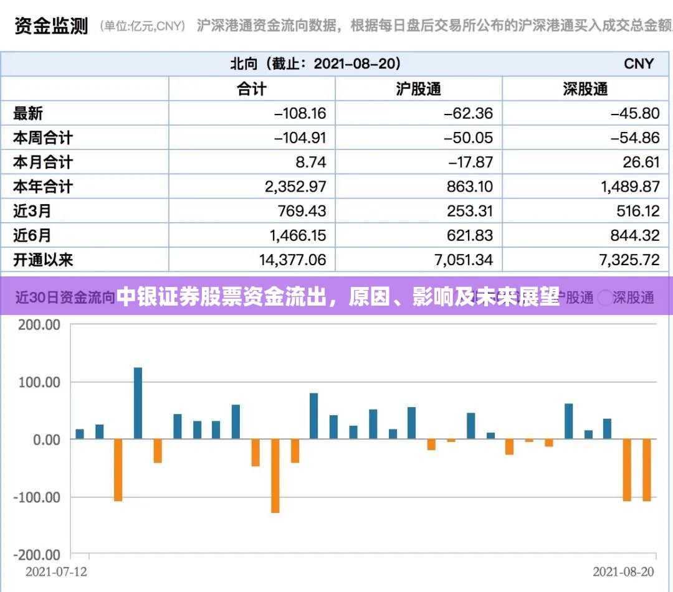673x592 pixels.
Task: Click the value 844.32
Action: click(635, 236)
